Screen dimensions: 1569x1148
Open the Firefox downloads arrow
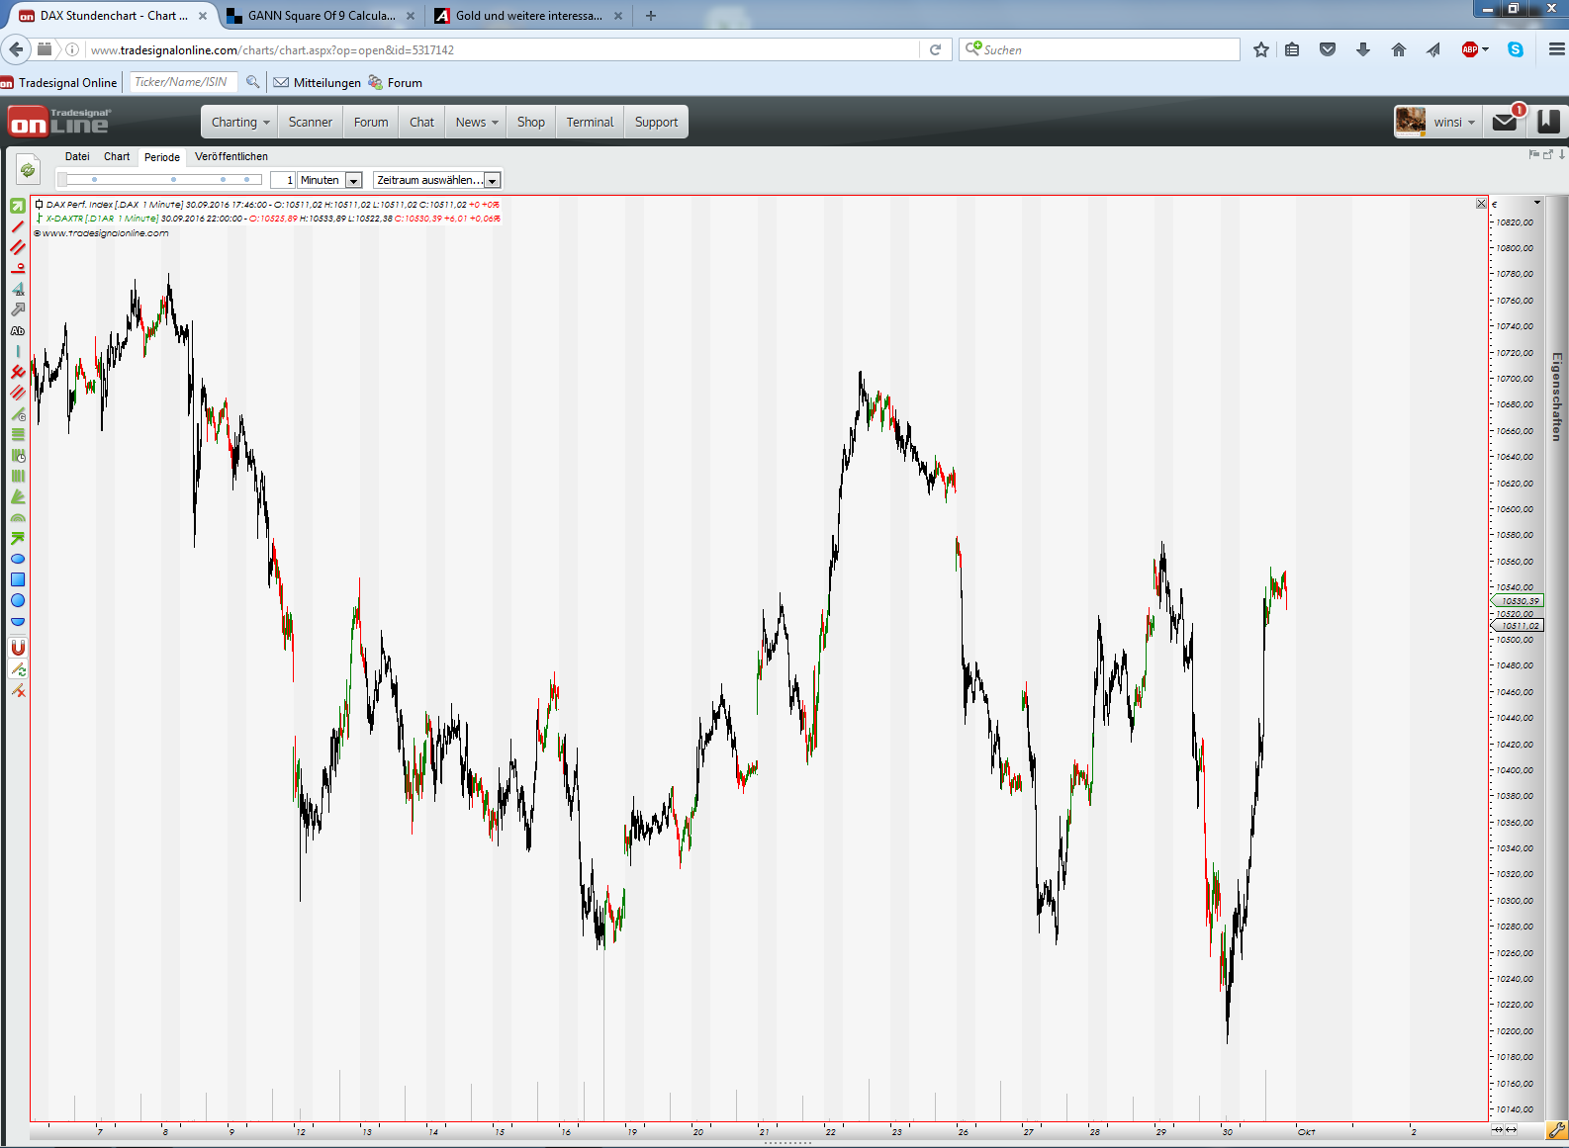pos(1363,49)
